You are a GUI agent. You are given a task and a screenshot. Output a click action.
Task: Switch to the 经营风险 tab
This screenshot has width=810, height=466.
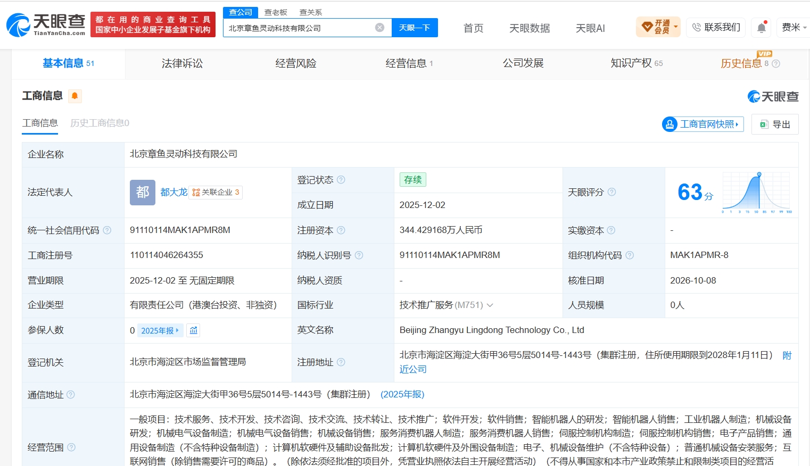click(x=296, y=64)
